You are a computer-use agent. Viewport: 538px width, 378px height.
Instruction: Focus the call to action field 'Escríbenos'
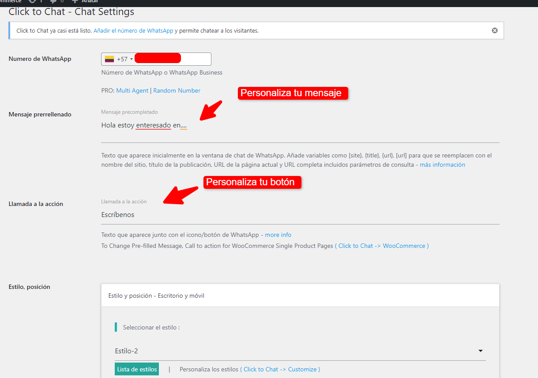[x=300, y=215]
